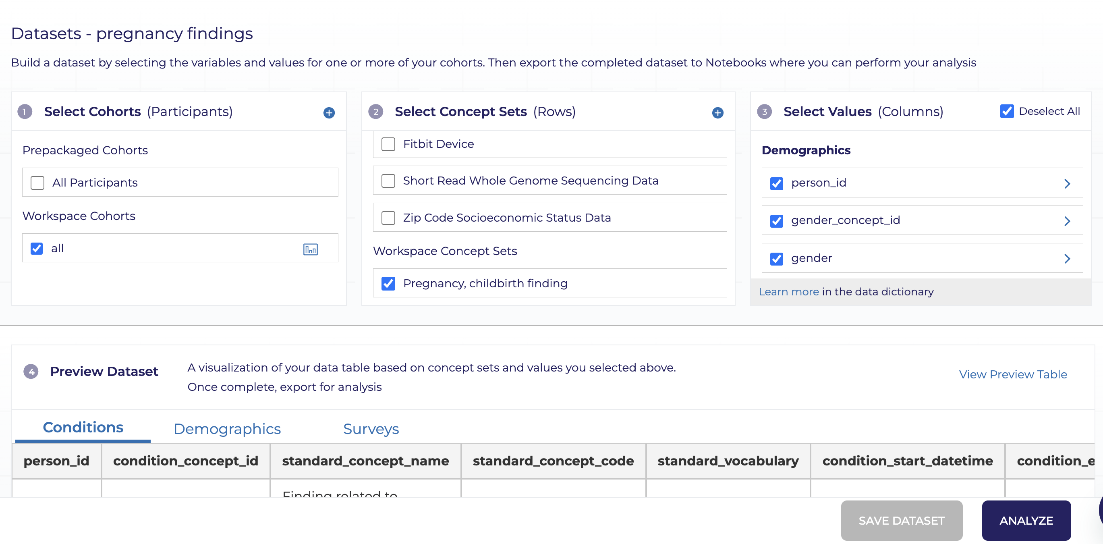The image size is (1103, 544).
Task: Click plus icon to add a cohort
Action: tap(329, 113)
